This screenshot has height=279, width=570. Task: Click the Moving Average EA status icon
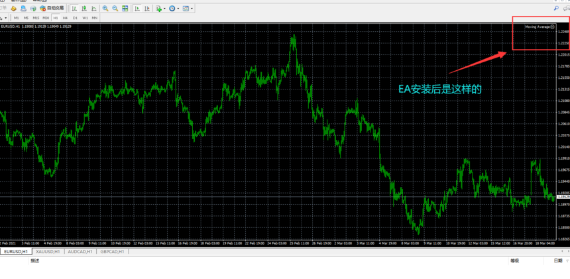click(553, 27)
